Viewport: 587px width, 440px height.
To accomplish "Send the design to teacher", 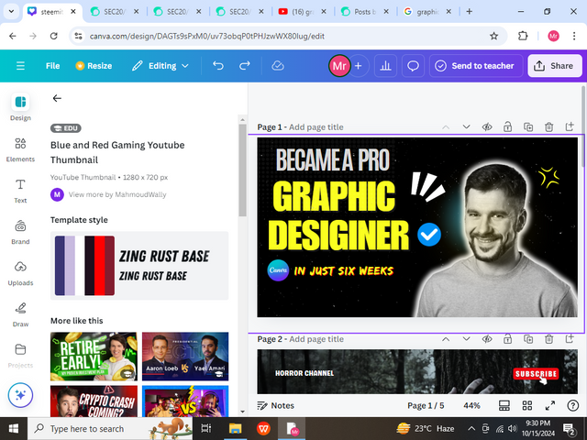I will point(475,66).
